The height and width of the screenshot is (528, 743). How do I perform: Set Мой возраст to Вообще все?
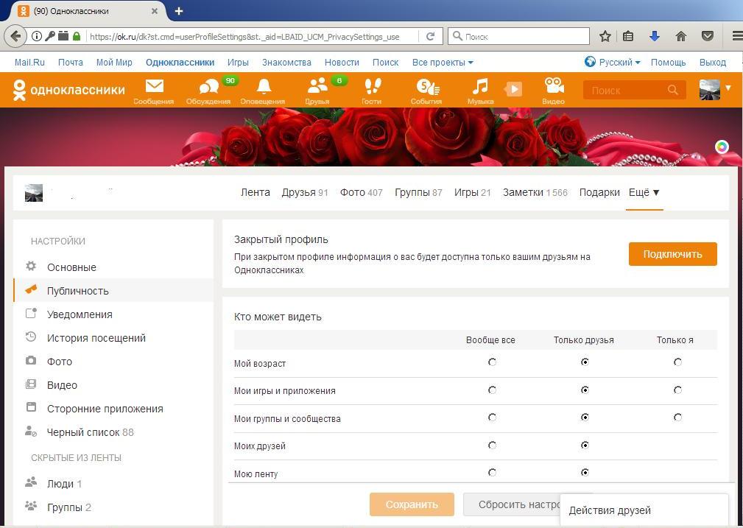point(492,362)
